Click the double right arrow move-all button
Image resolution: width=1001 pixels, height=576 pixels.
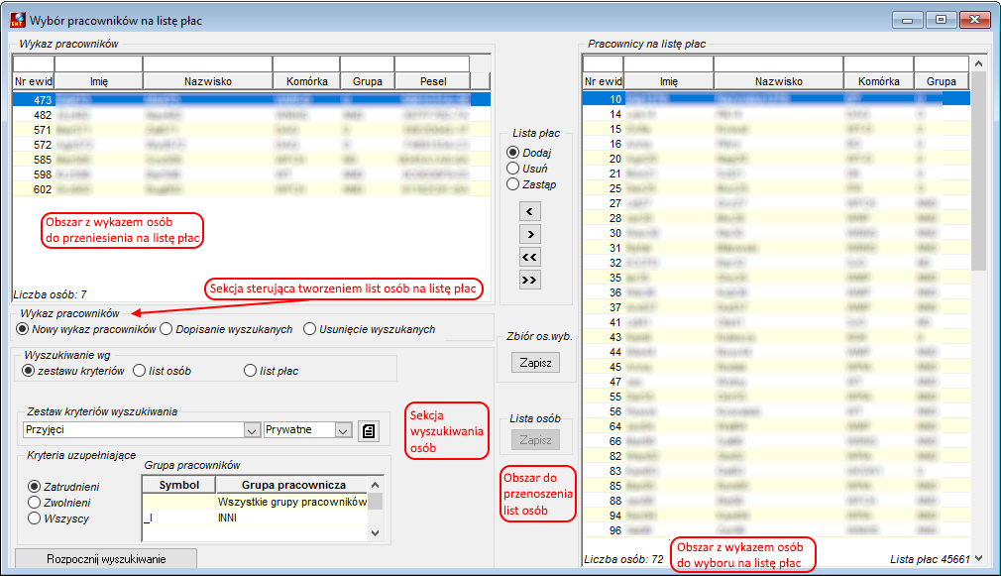[x=530, y=281]
